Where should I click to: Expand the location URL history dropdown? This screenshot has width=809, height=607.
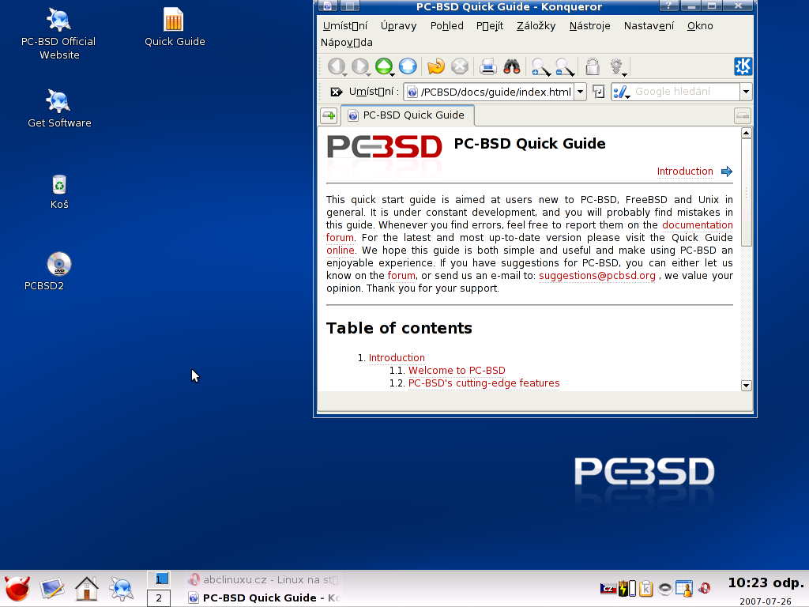tap(581, 92)
